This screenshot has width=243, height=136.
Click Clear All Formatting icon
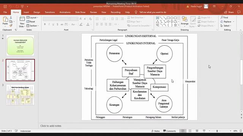(x=90, y=19)
